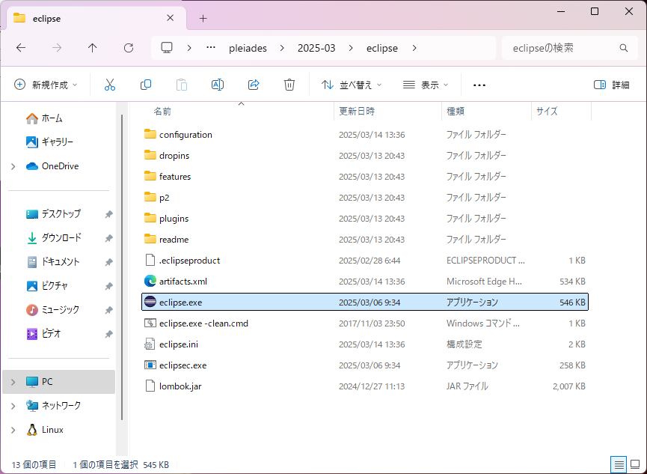
Task: Sort by 更新日時 column header
Action: pos(357,111)
